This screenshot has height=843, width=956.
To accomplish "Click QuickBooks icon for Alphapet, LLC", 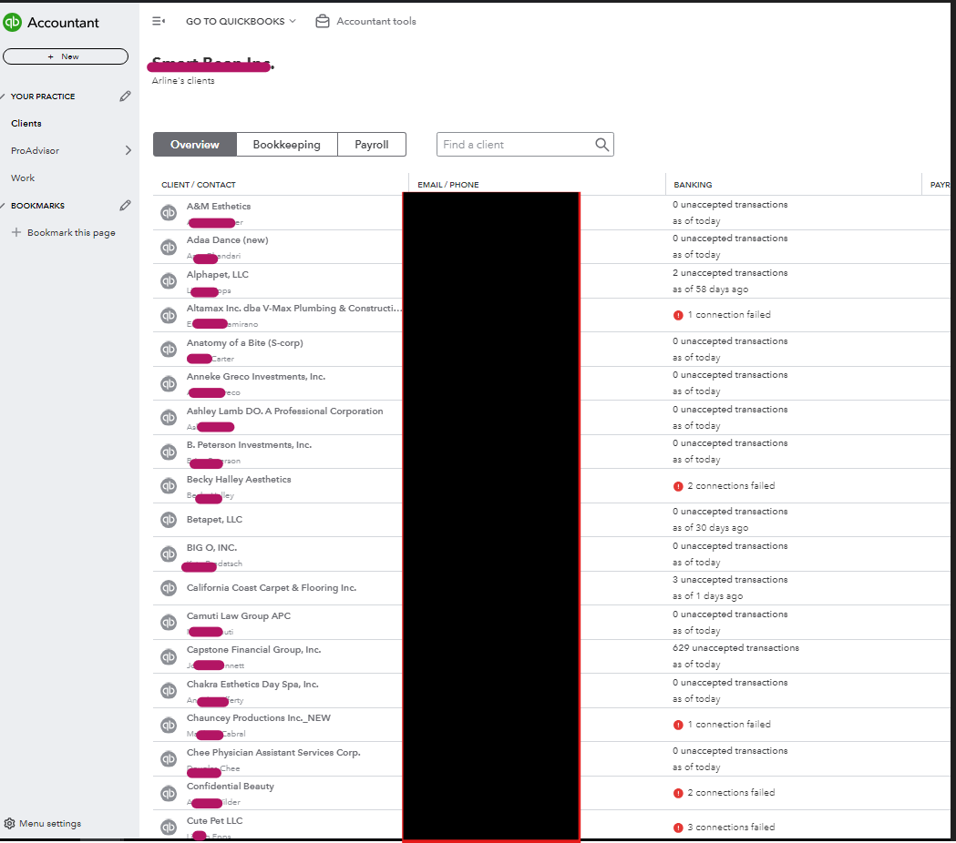I will (169, 281).
